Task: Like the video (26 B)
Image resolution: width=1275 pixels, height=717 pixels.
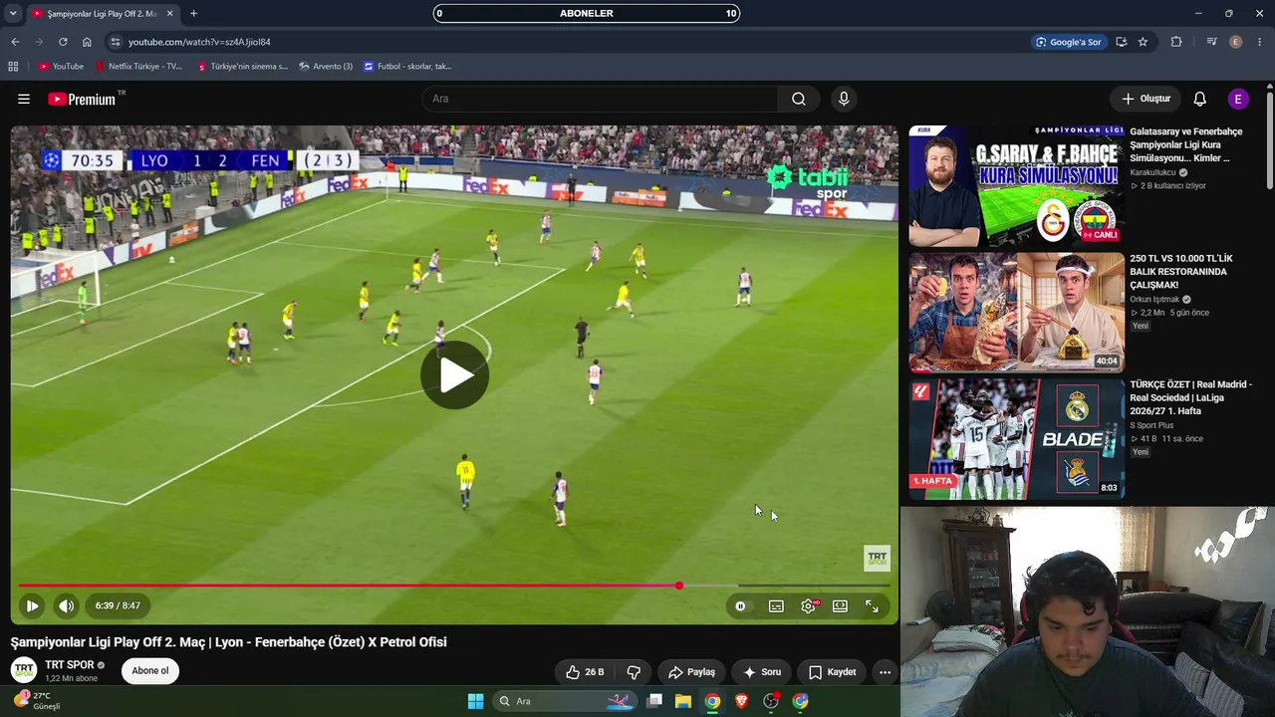Action: point(585,672)
